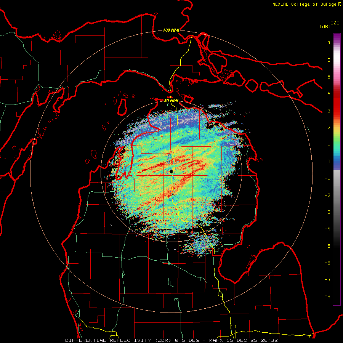This screenshot has height=343, width=343.
Task: Click the DZD color scale title
Action: click(x=335, y=23)
